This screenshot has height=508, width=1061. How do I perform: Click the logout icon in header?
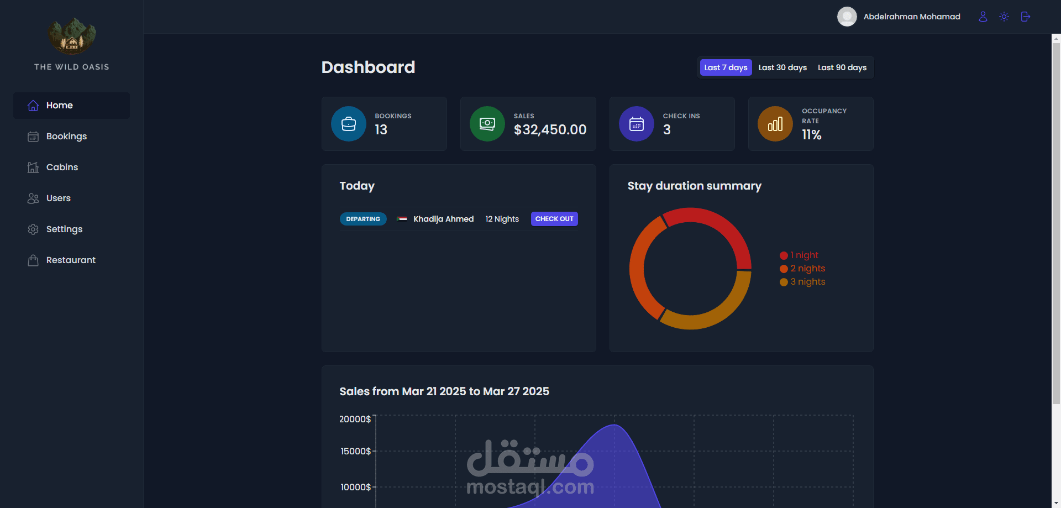coord(1025,17)
